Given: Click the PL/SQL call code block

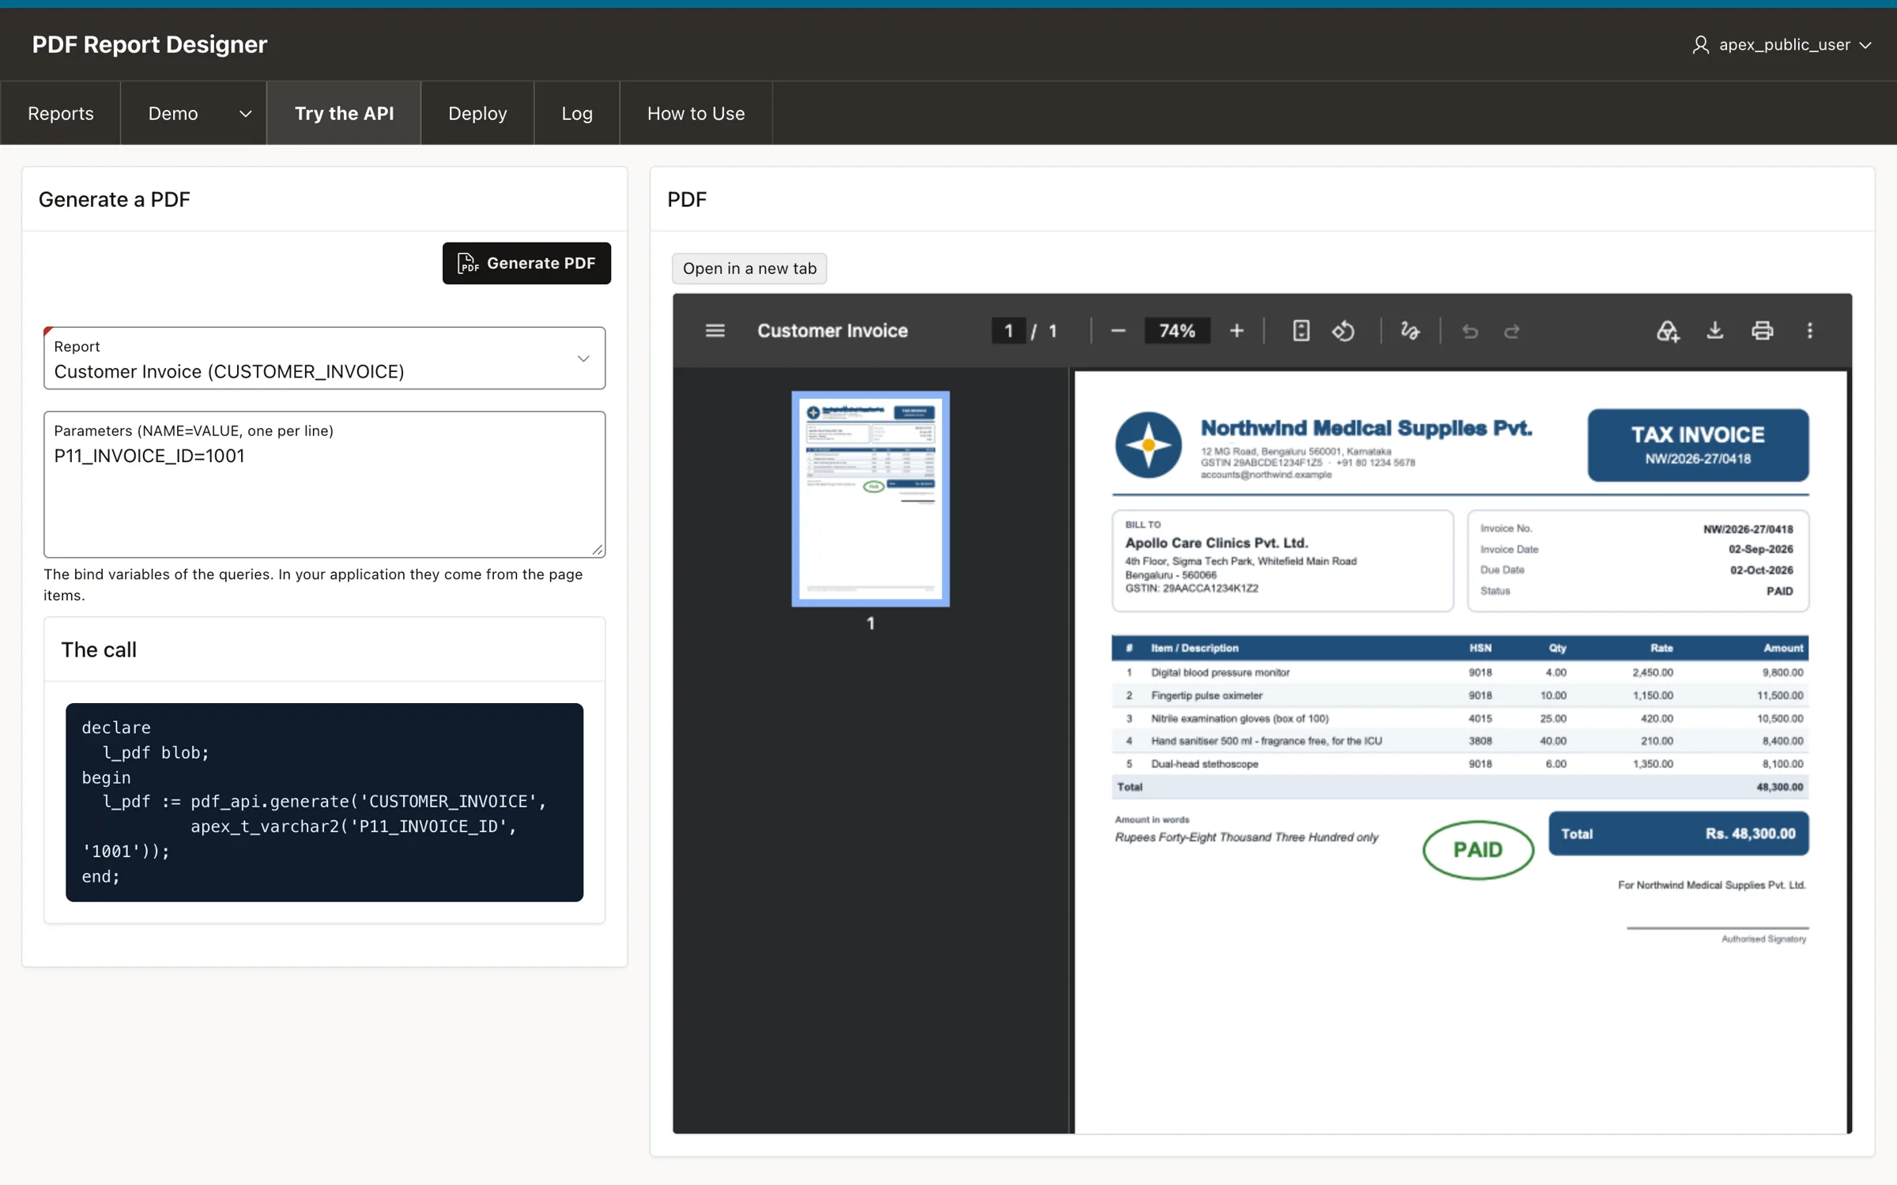Looking at the screenshot, I should coord(325,802).
